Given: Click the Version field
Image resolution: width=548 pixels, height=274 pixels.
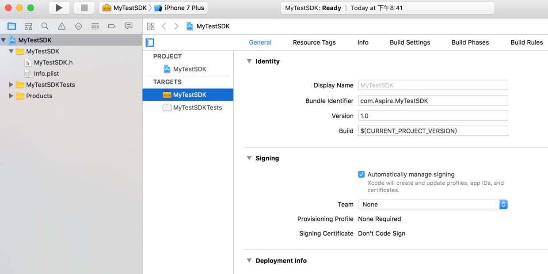Looking at the screenshot, I should point(433,116).
